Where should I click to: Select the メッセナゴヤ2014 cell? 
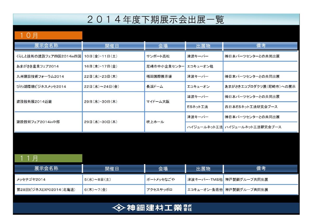[x=48, y=179]
